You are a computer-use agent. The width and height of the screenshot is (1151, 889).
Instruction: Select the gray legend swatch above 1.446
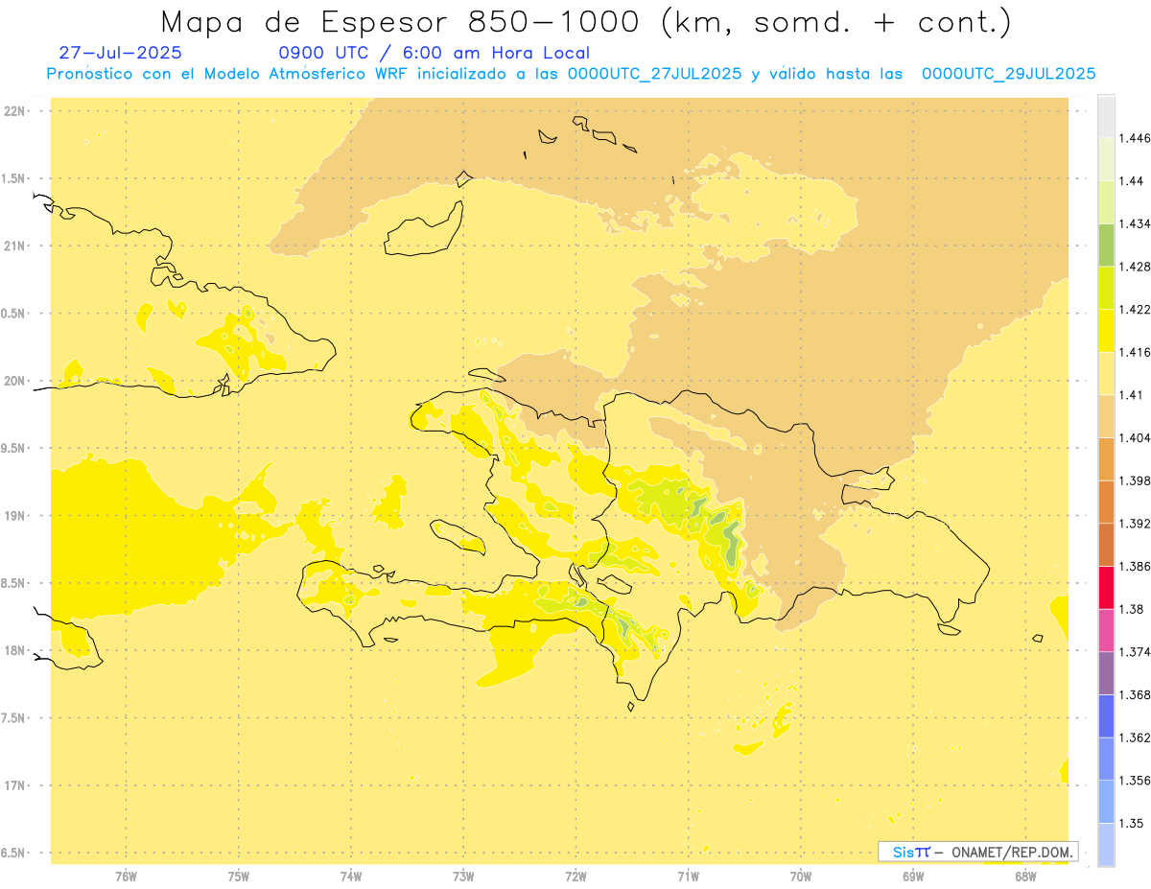click(1106, 116)
